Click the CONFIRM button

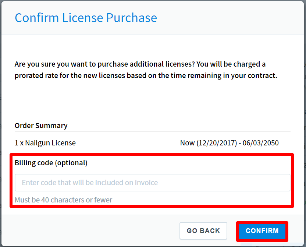point(262,231)
